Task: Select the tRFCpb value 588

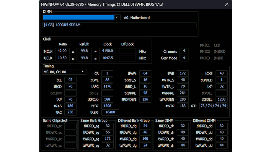Action: click(x=107, y=99)
